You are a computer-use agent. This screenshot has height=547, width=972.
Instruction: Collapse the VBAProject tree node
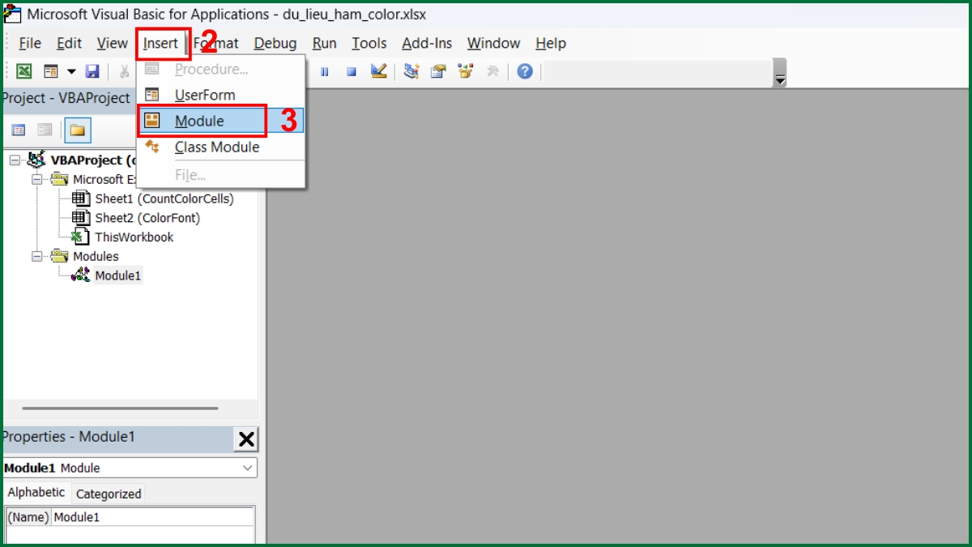(x=13, y=160)
